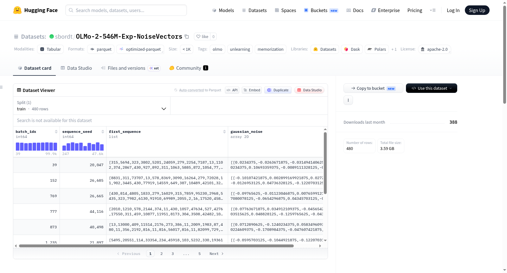Like the dataset with the heart button
This screenshot has height=273, width=507.
click(202, 36)
